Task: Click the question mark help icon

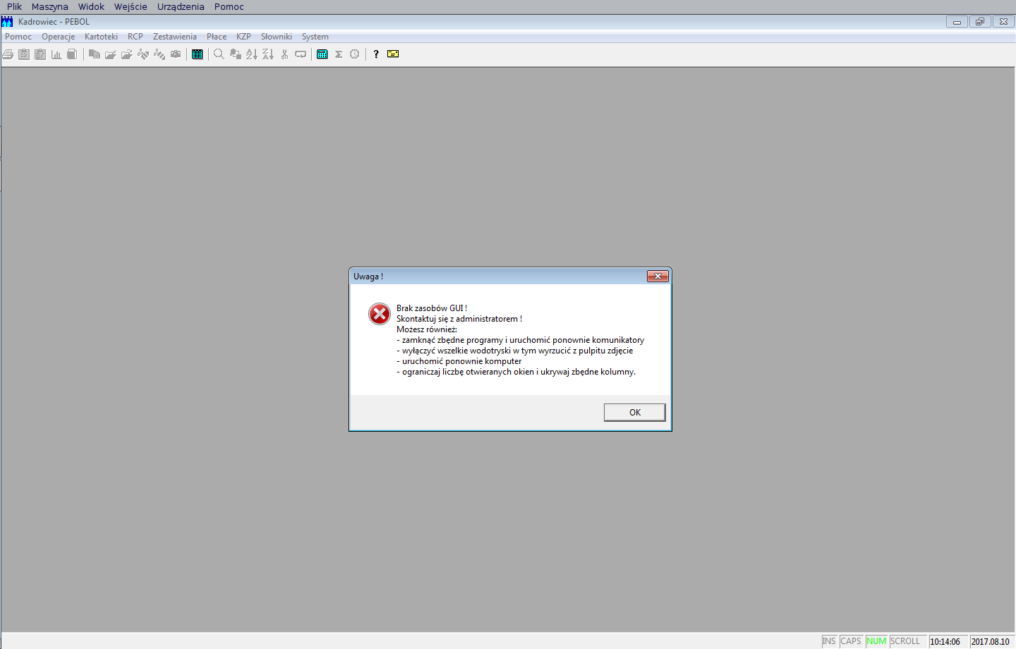Action: pyautogui.click(x=376, y=54)
